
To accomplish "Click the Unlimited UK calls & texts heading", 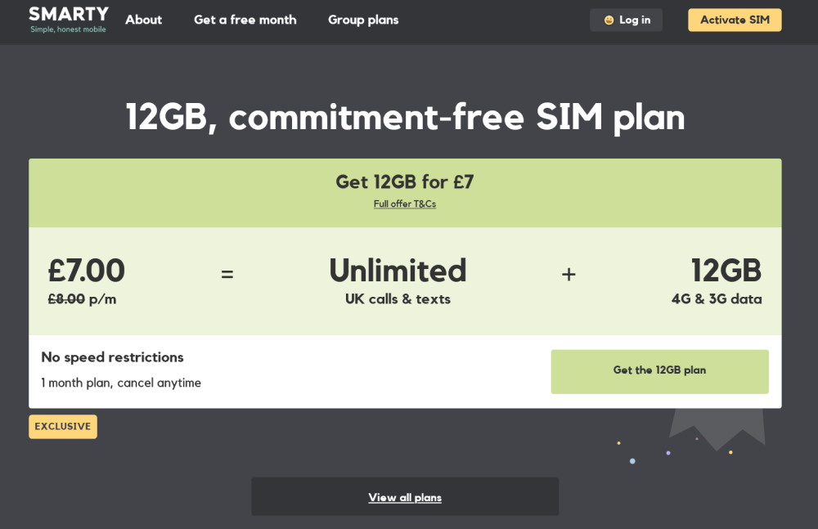I will coord(398,271).
